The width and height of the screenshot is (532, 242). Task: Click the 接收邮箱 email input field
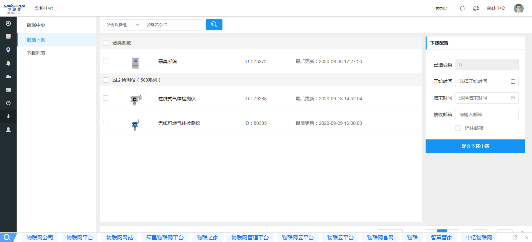(x=487, y=115)
